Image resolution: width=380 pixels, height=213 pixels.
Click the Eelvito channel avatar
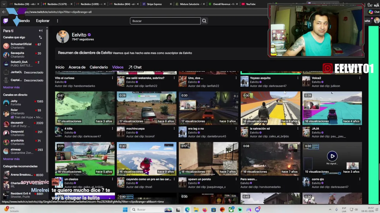coord(63,37)
